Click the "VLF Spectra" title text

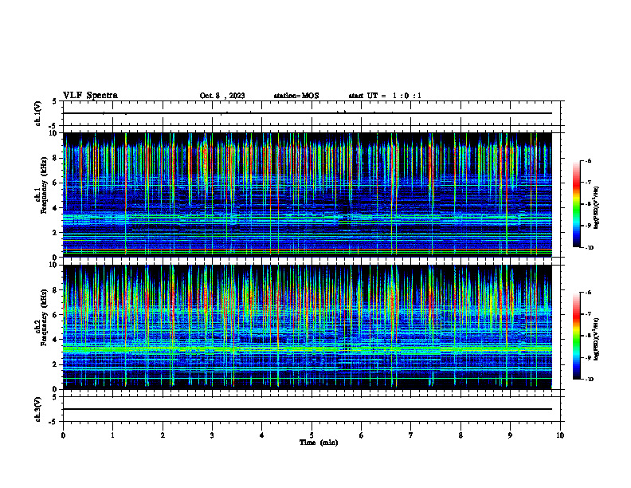click(91, 96)
